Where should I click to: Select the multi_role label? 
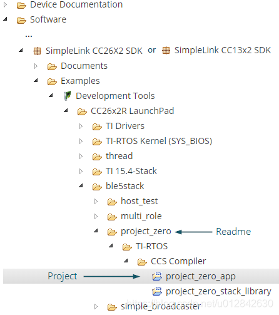pos(141,216)
